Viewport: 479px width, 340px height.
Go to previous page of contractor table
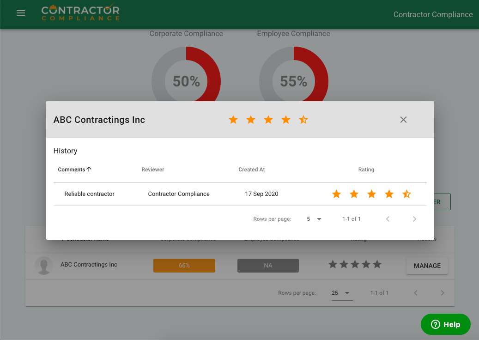point(416,293)
